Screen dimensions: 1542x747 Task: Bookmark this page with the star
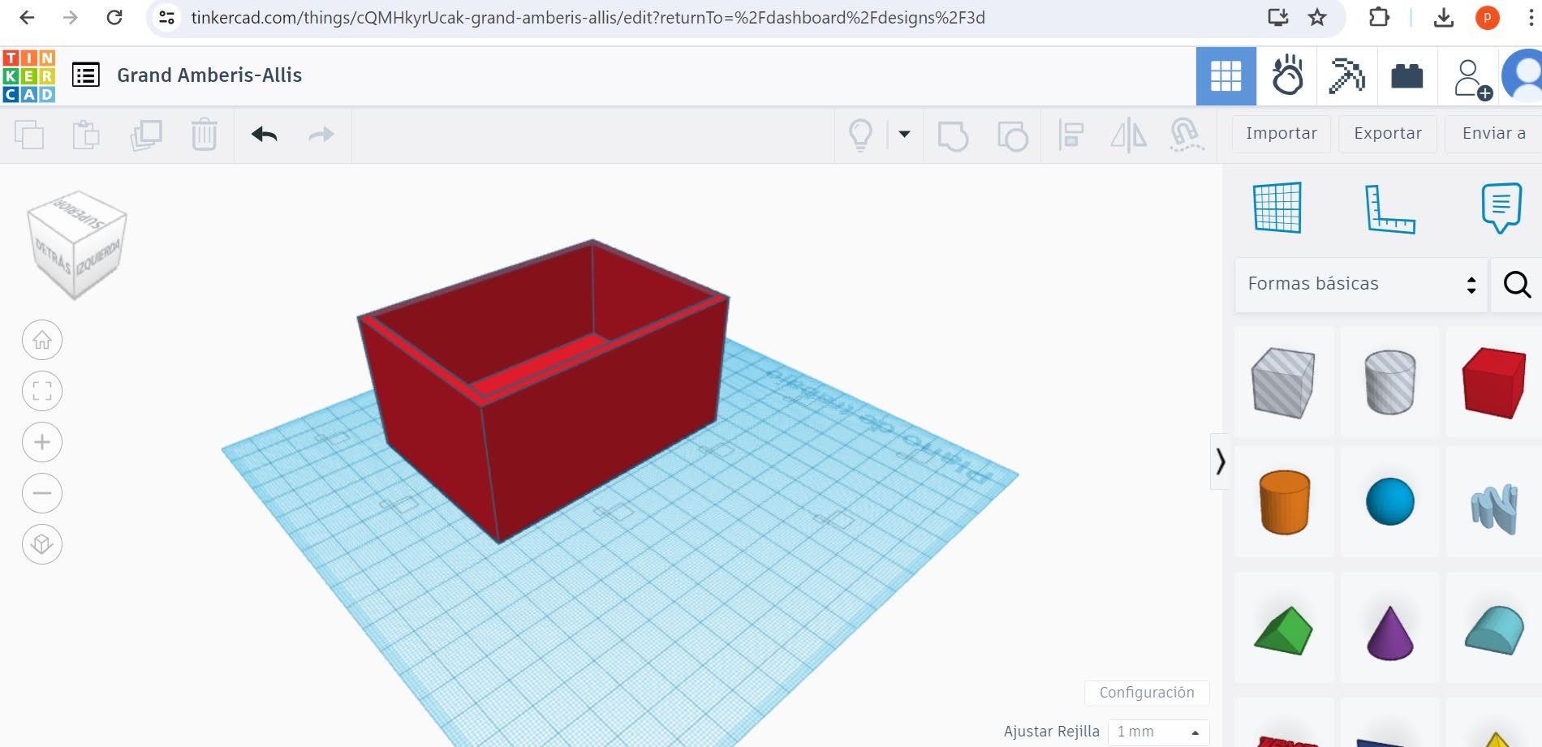pyautogui.click(x=1317, y=17)
